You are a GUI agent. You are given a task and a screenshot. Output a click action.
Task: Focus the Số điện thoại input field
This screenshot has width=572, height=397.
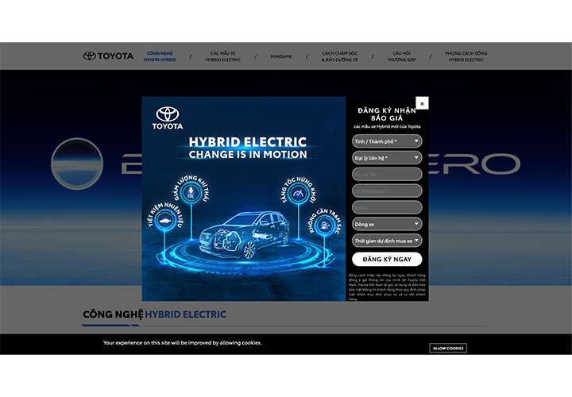(387, 191)
